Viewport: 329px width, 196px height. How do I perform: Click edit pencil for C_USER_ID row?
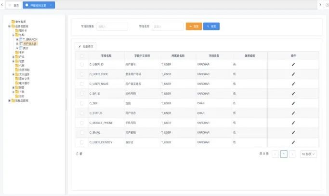pos(292,64)
